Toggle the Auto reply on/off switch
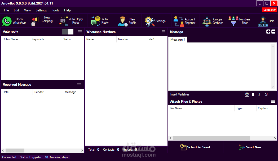This screenshot has width=278, height=161. (x=68, y=32)
